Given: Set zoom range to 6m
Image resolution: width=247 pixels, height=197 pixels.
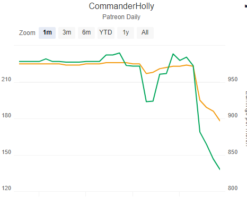Looking at the screenshot, I should pos(86,33).
